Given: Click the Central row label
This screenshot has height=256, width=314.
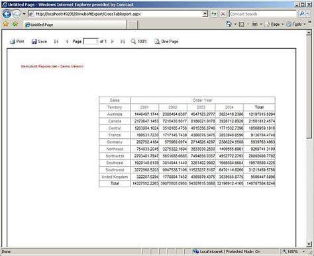Looking at the screenshot, I should point(115,128).
